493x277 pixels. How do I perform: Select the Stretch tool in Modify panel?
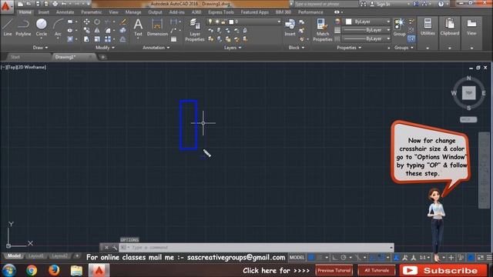coord(86,39)
